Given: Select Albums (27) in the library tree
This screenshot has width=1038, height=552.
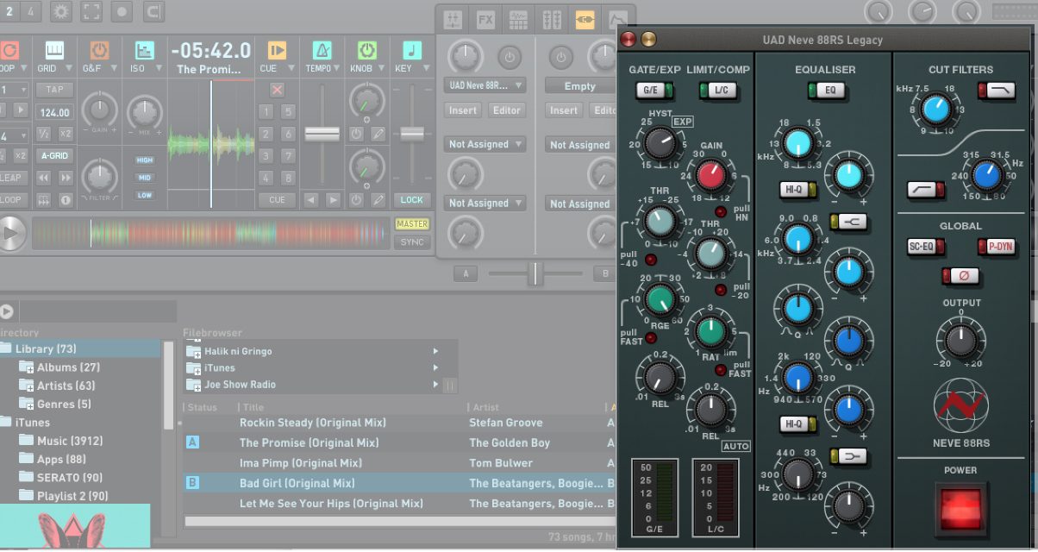Looking at the screenshot, I should [68, 367].
